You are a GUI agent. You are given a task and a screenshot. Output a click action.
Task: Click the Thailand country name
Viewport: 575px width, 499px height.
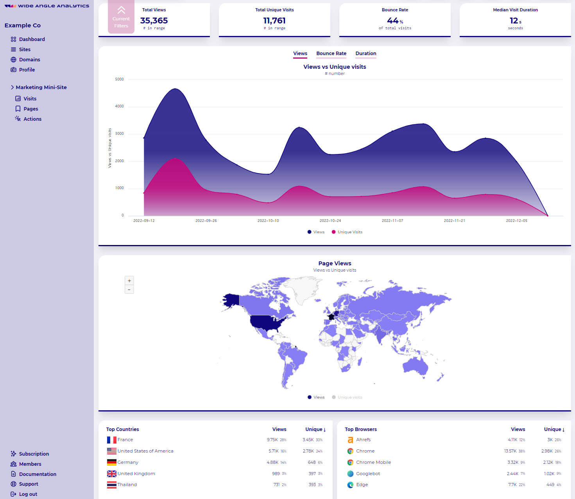pos(127,485)
